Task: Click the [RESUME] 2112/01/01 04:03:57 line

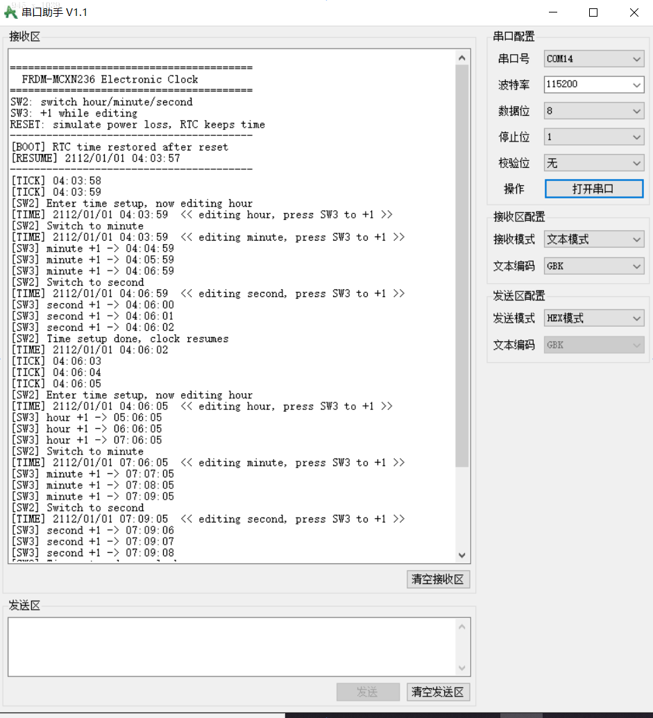Action: (95, 158)
